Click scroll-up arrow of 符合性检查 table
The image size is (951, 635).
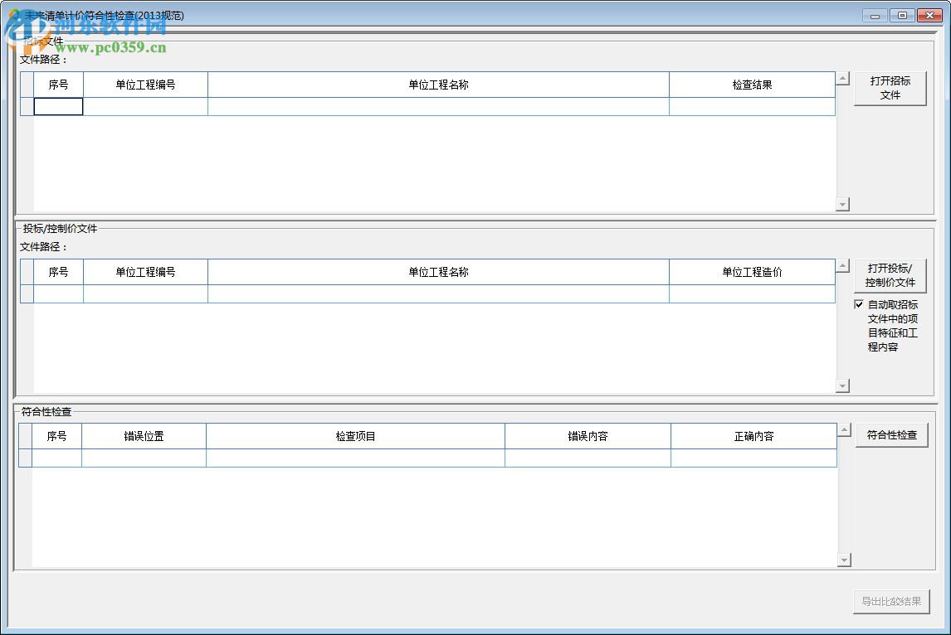(844, 430)
